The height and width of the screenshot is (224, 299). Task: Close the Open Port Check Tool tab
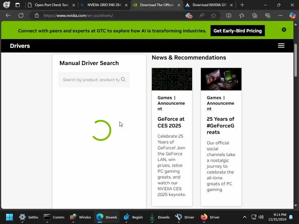coord(74,5)
